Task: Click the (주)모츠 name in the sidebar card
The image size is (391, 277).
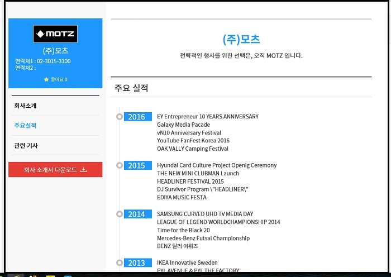Action: tap(55, 51)
